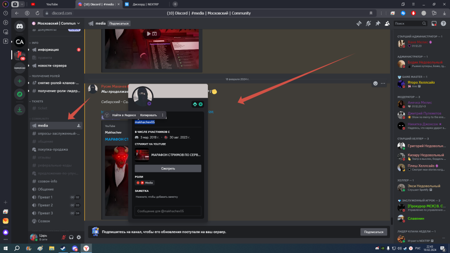The width and height of the screenshot is (450, 253).
Task: Open созвон-info channel
Action: [x=56, y=181]
